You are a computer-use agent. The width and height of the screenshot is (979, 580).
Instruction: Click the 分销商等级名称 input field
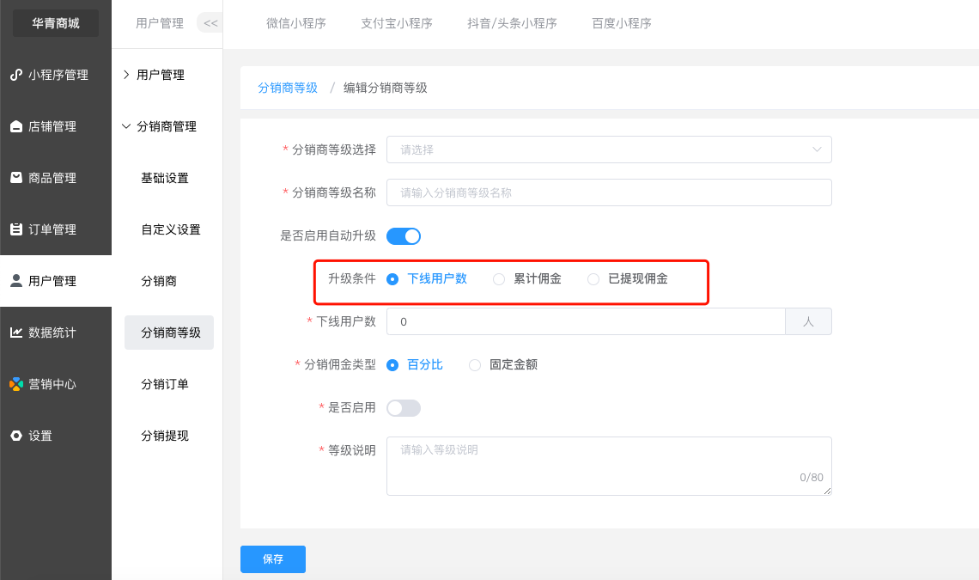609,192
